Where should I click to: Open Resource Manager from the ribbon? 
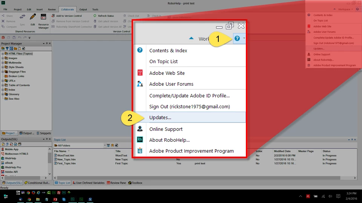43,21
